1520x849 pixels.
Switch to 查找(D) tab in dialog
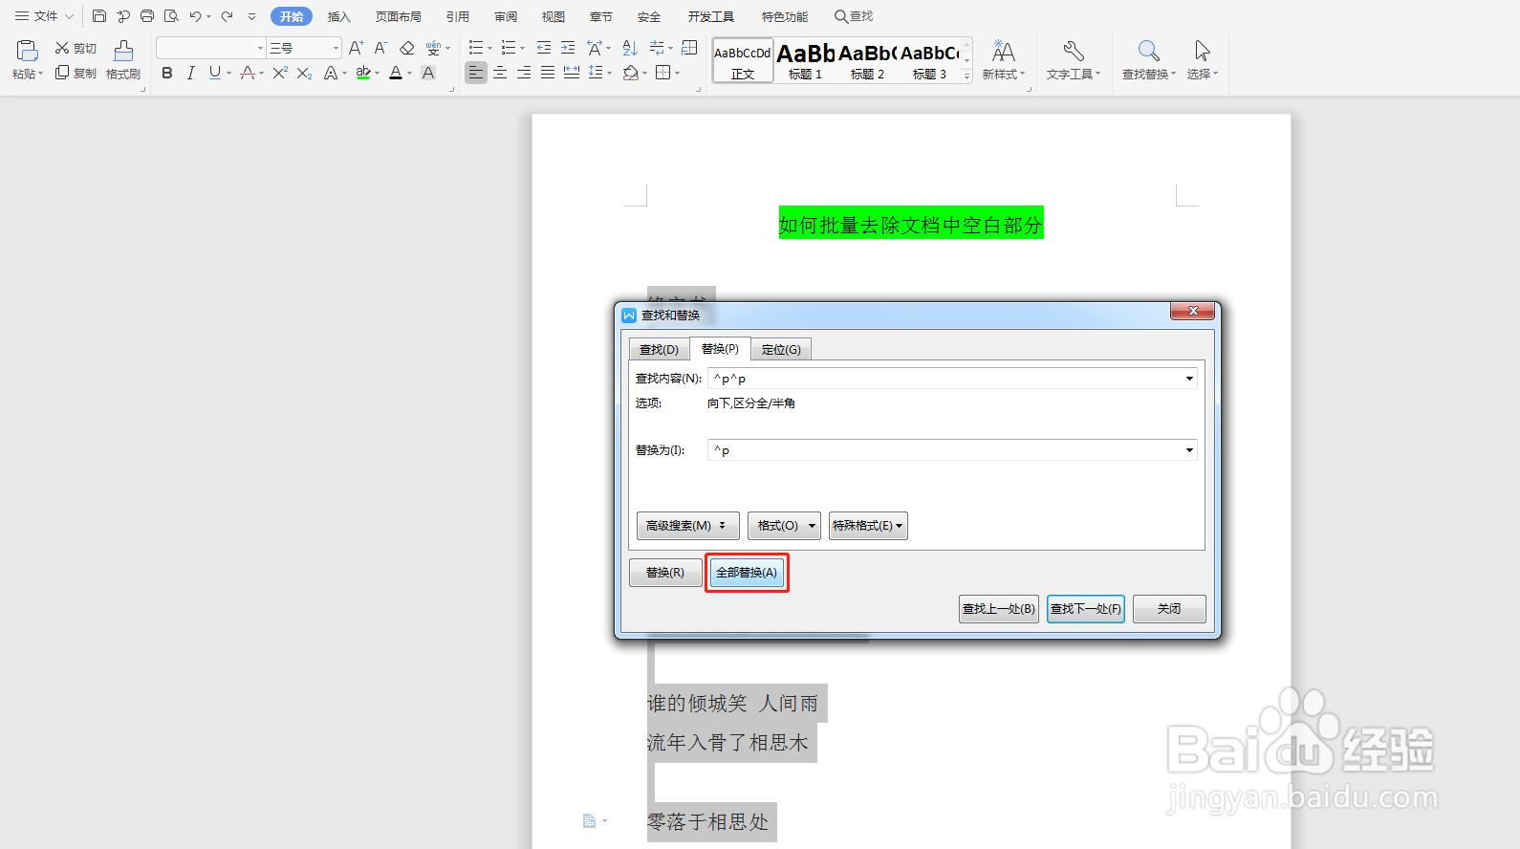coord(659,350)
